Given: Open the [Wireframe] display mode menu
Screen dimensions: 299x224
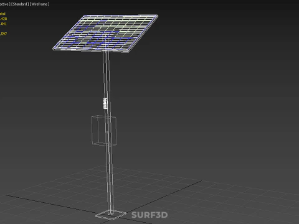Looking at the screenshot, I should click(x=40, y=4).
